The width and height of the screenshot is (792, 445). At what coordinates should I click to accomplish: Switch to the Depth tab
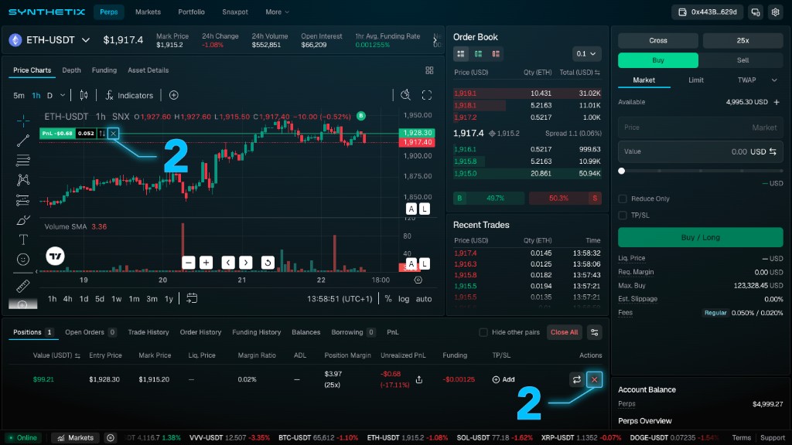[x=71, y=70]
